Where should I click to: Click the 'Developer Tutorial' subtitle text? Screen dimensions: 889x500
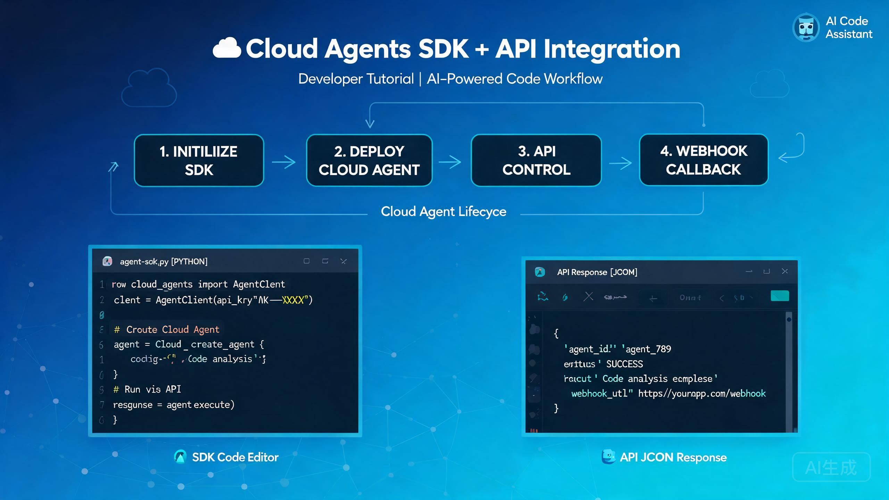356,79
